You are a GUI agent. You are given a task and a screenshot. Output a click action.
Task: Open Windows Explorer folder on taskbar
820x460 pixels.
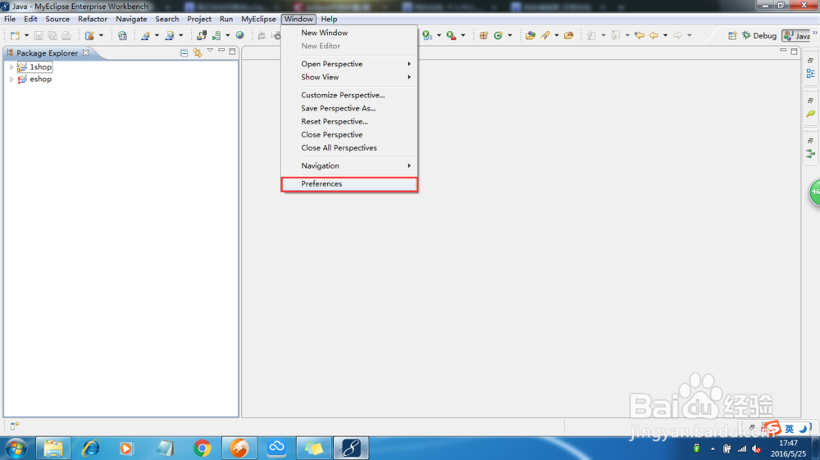(x=52, y=449)
